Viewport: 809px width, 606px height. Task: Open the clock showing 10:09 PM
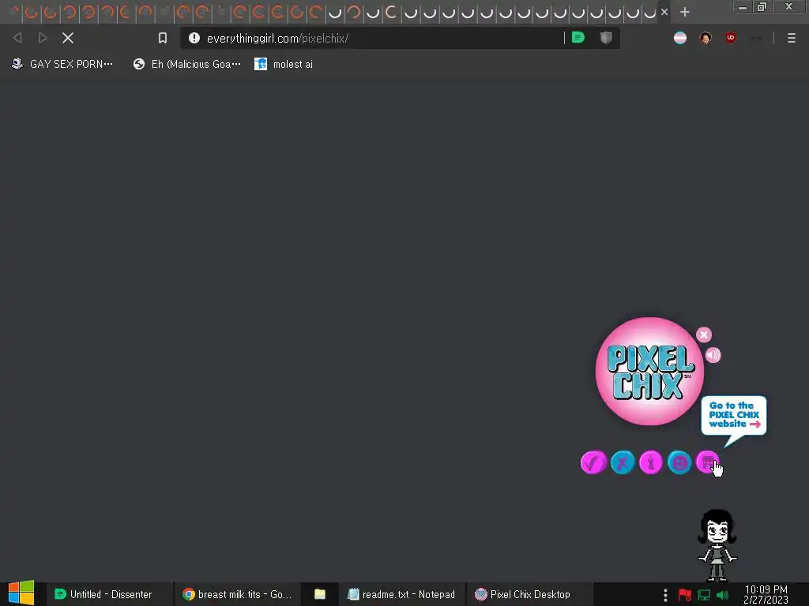766,594
